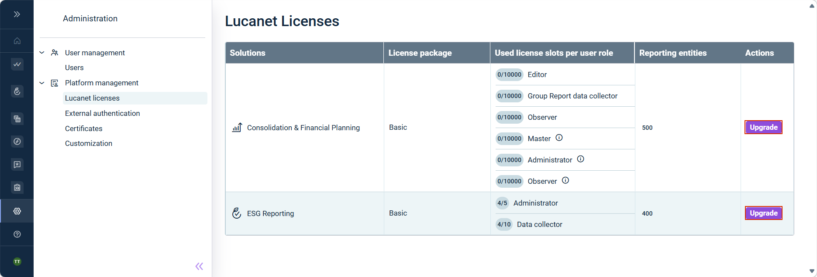Click the 4/10 Data collector badge
Viewport: 817px width, 277px height.
(x=504, y=224)
